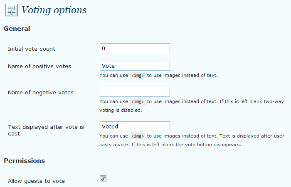291x187 pixels.
Task: Click img tag under Voted text field
Action: coord(138,136)
